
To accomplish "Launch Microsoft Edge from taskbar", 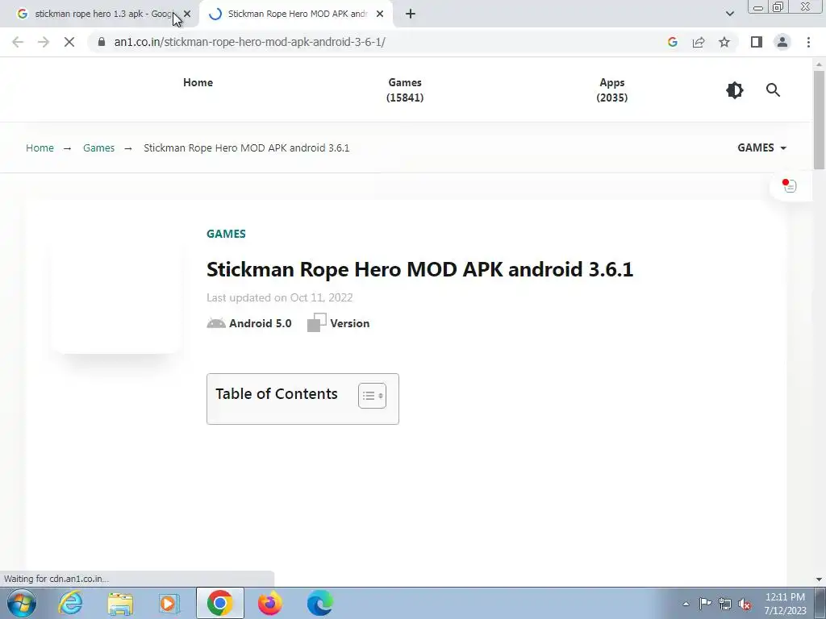I will (319, 603).
